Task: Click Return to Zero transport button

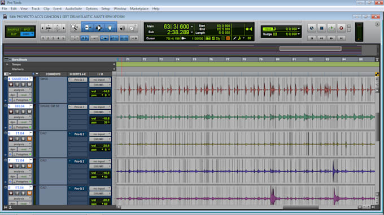Action: [312, 38]
